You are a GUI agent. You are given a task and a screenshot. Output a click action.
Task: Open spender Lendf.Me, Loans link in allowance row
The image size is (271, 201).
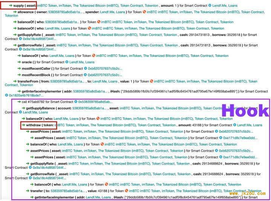point(113,12)
